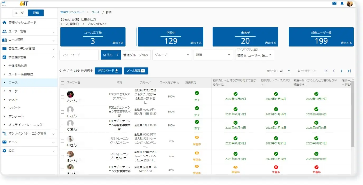Expand the ユーザー管理 chevron
363x185 pixels.
[x=54, y=32]
